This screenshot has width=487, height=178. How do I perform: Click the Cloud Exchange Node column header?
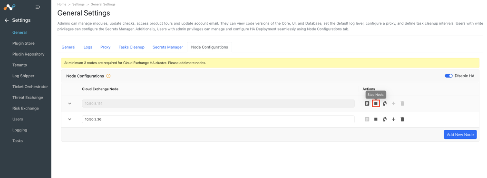coord(100,89)
